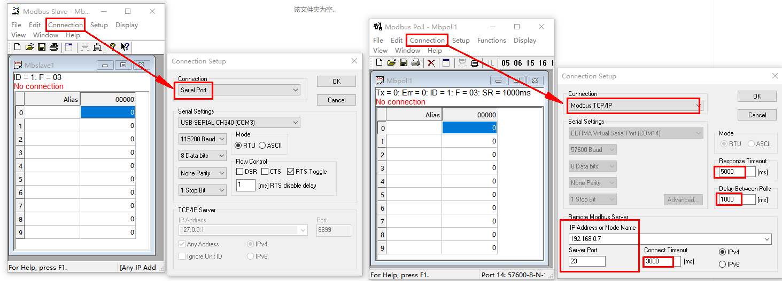Click function 05 in Modbus Poll toolbar
The image size is (782, 281).
(506, 63)
